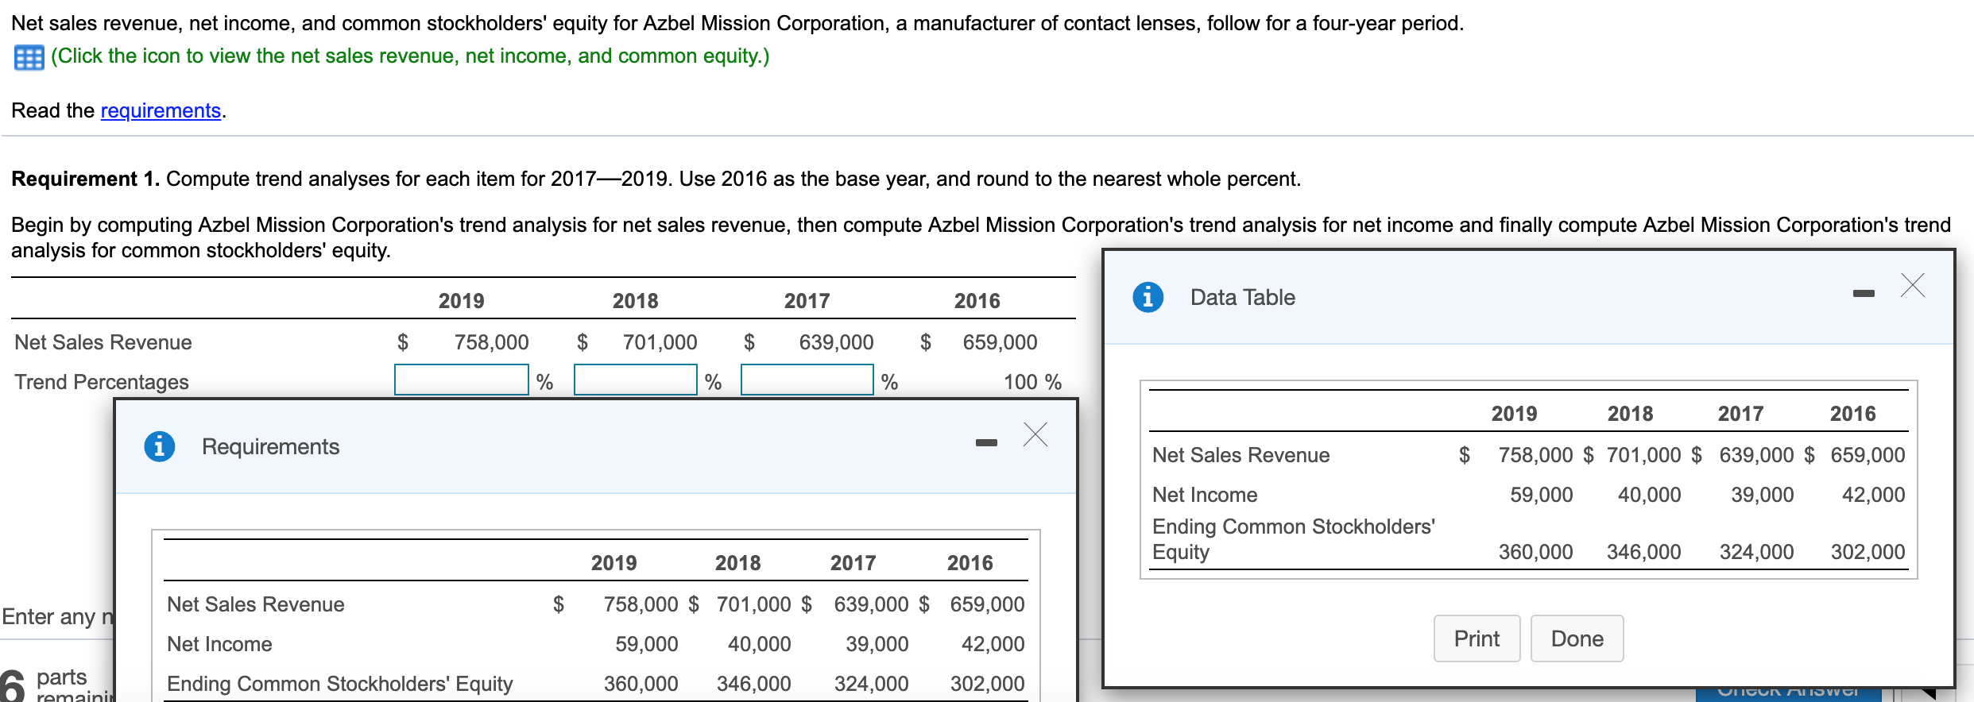Viewport: 1974px width, 702px height.
Task: Select the Data Table dialog title
Action: (x=1242, y=298)
